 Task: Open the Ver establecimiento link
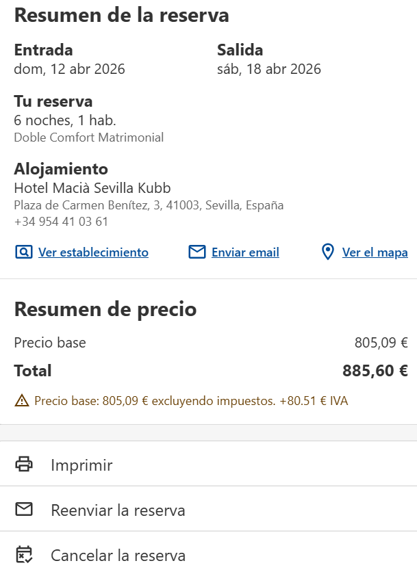pos(93,252)
